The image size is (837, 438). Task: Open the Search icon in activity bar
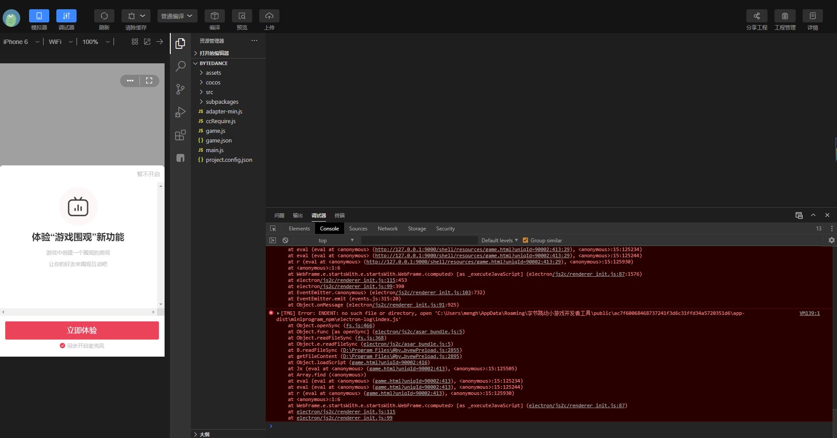tap(180, 66)
